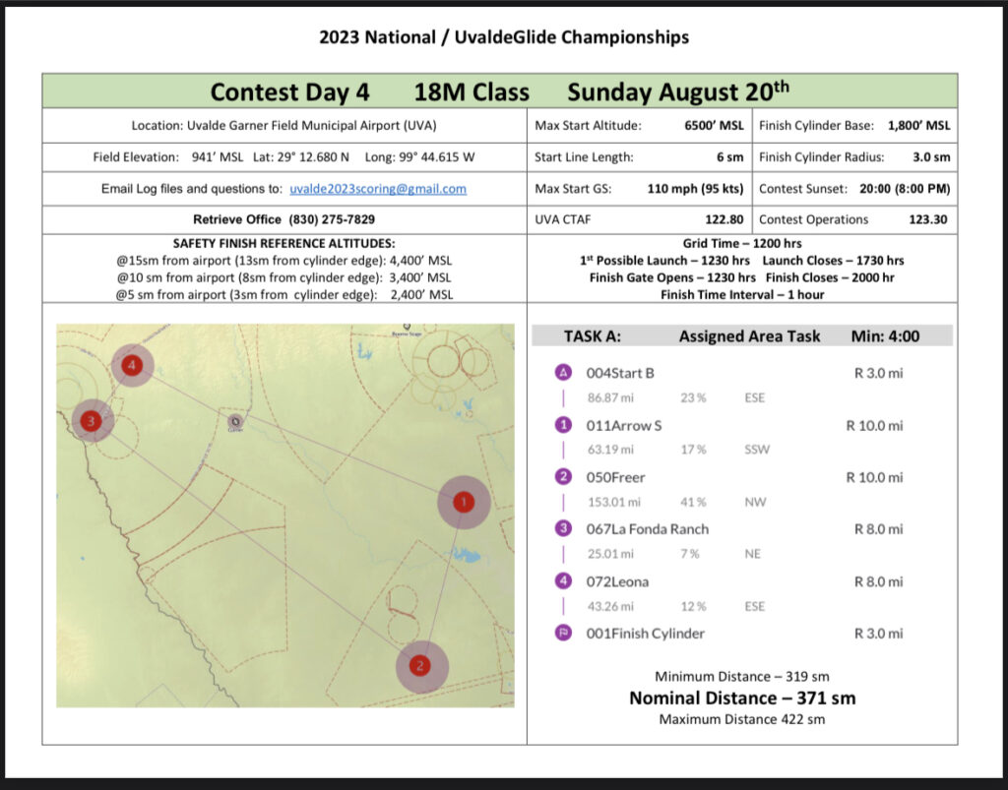This screenshot has height=790, width=1008.
Task: Click purple start icon A beside 004Start B
Action: (x=563, y=373)
